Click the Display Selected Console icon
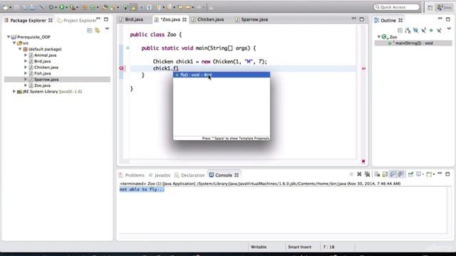This screenshot has height=256, width=456. [418, 174]
